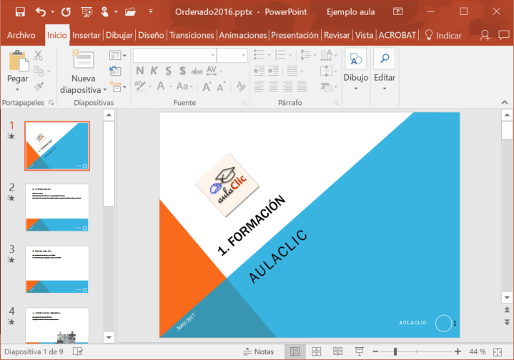Switch to the Animaciones tab

point(243,35)
